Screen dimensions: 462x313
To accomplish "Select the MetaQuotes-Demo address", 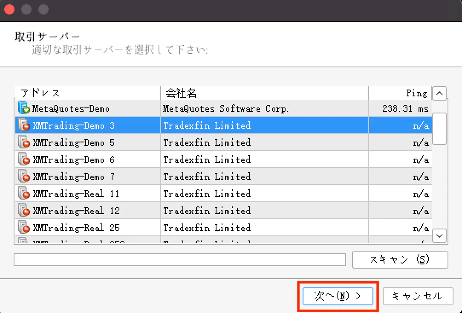I will point(71,109).
